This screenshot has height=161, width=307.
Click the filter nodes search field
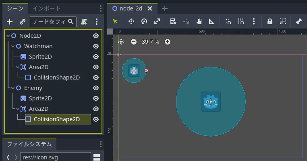[x=53, y=22]
